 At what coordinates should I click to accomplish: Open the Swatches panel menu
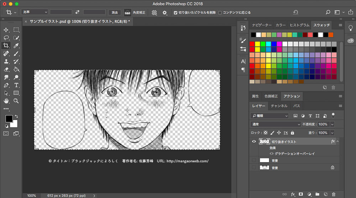340,25
